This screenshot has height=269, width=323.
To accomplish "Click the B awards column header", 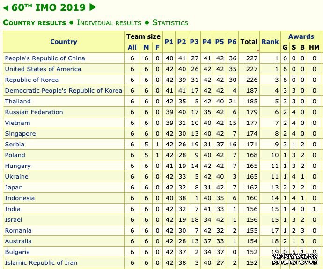I will coord(302,47).
